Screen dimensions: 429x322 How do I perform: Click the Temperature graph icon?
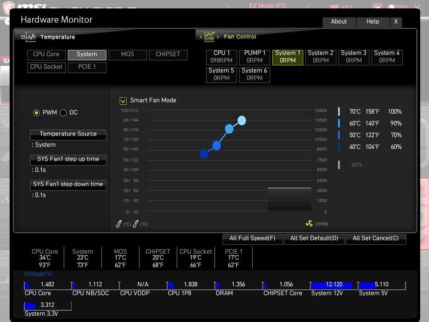[x=31, y=37]
